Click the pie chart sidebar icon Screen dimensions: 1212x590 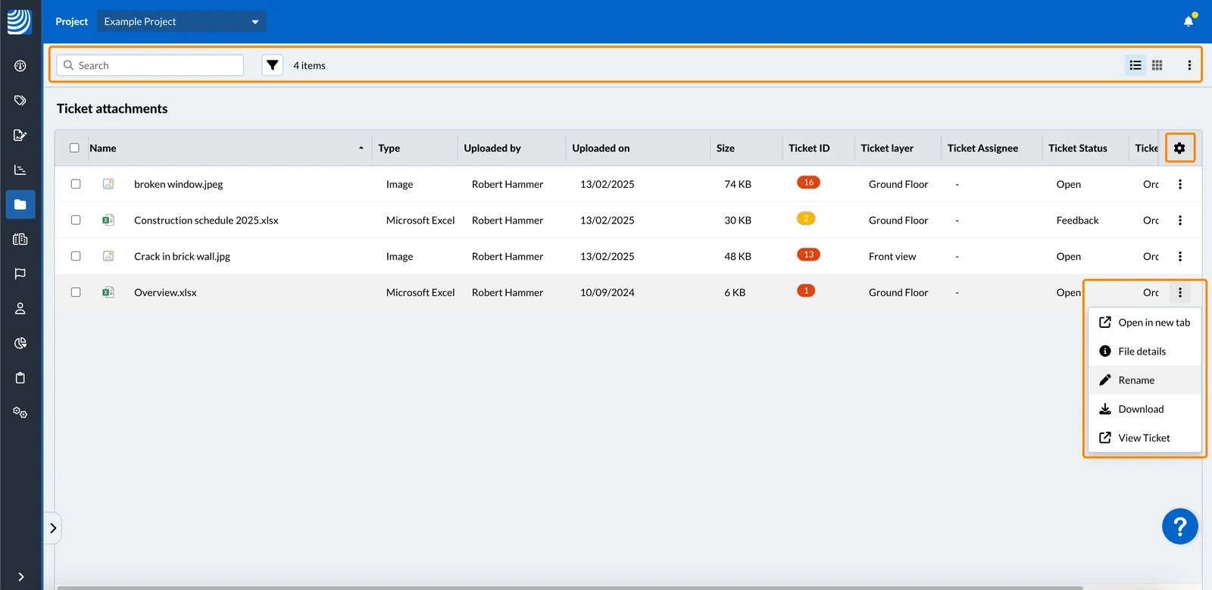tap(20, 343)
